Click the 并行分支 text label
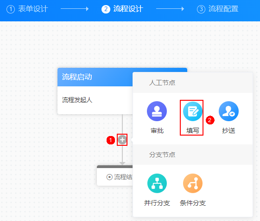The height and width of the screenshot is (221, 260). click(157, 203)
